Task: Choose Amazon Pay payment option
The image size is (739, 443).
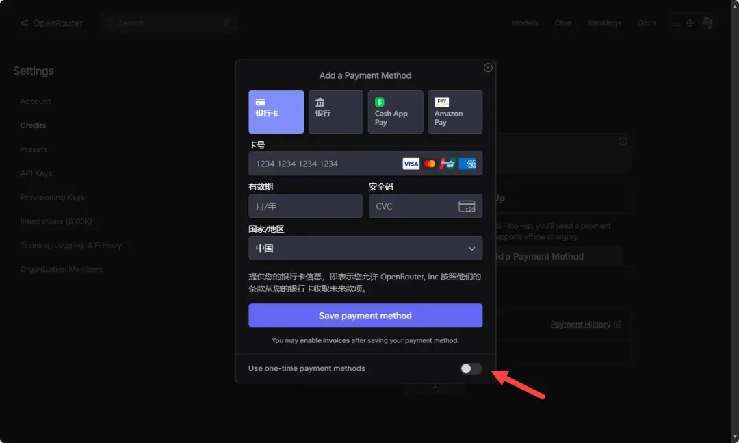Action: pyautogui.click(x=454, y=112)
